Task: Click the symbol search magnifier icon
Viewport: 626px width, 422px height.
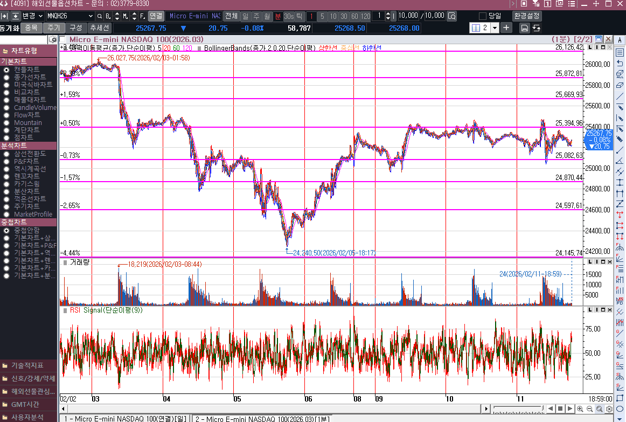Action: pos(100,16)
